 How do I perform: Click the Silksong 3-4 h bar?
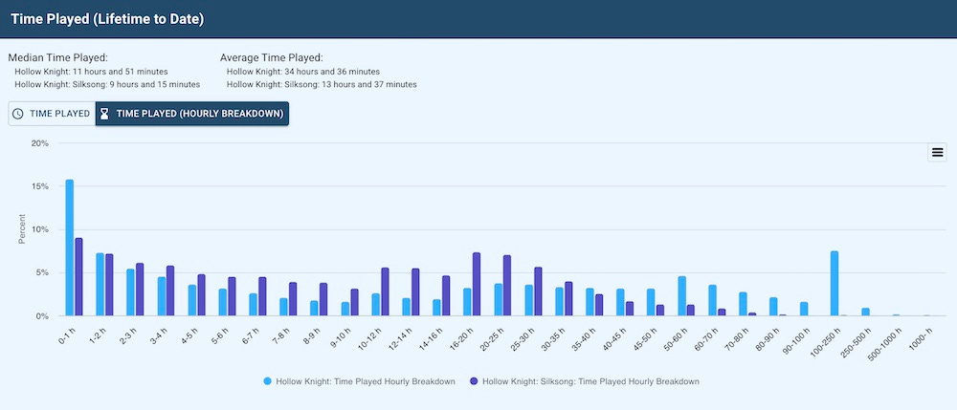click(170, 291)
